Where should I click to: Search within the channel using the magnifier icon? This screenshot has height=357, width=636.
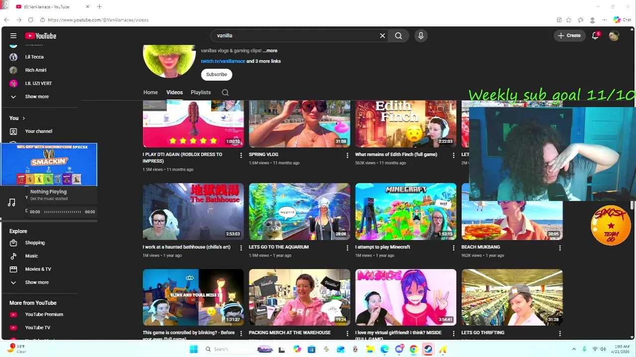coord(225,92)
